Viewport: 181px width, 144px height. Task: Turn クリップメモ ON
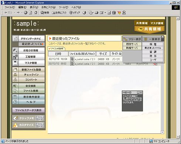(x=40, y=117)
